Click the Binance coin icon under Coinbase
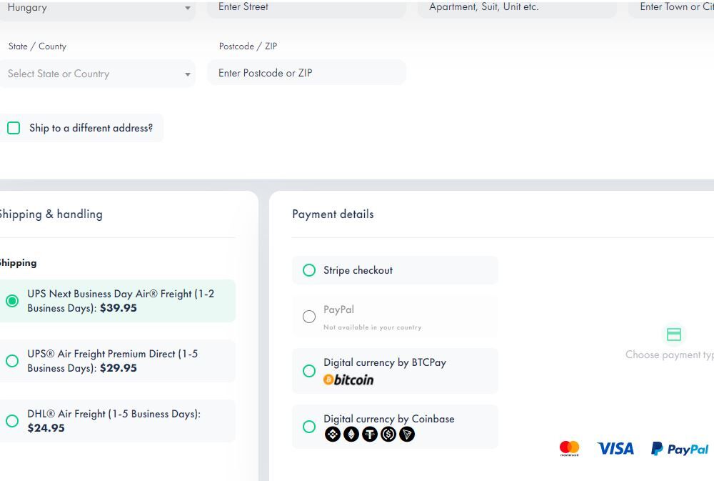Viewport: 714px width, 481px height. point(333,435)
